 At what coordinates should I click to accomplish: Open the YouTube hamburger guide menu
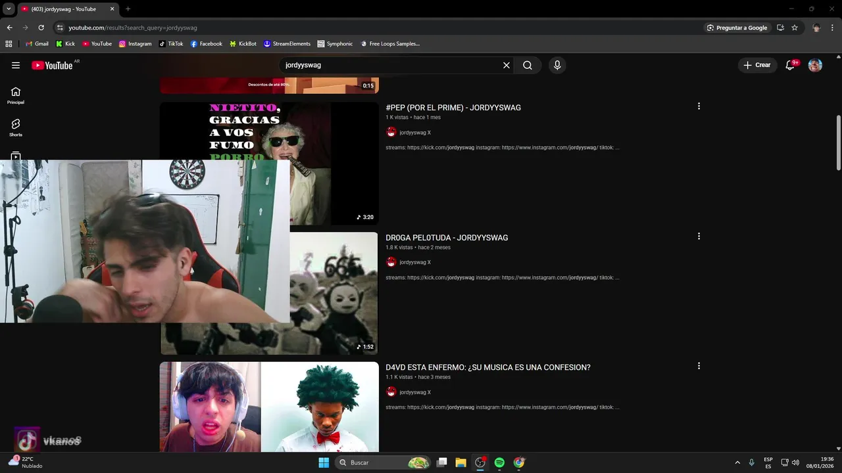click(x=16, y=65)
